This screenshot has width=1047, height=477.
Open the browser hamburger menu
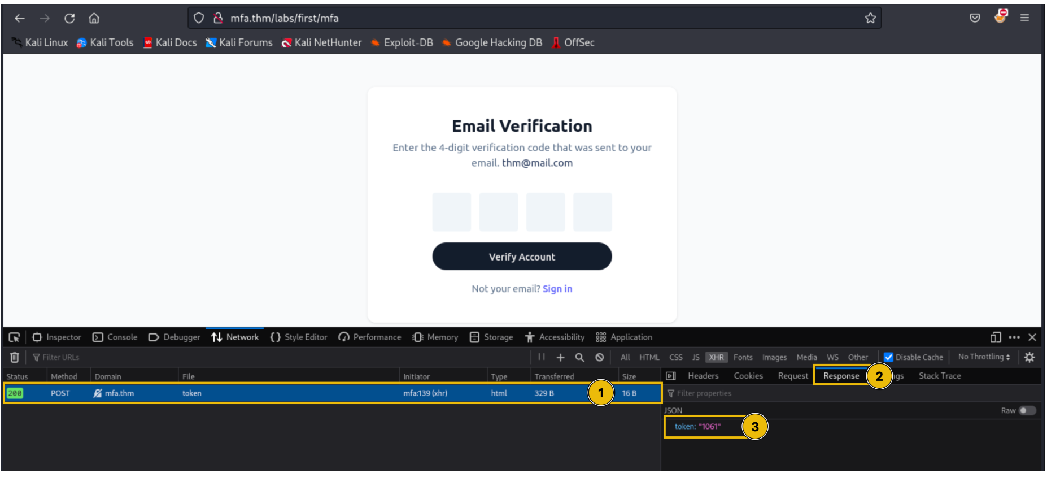(1024, 18)
